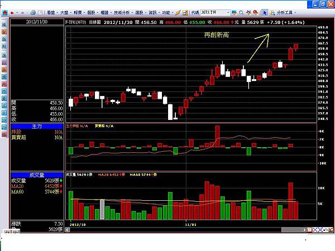Click the date header 2012/11/30
Screen dimensions: 335x251
37,22
